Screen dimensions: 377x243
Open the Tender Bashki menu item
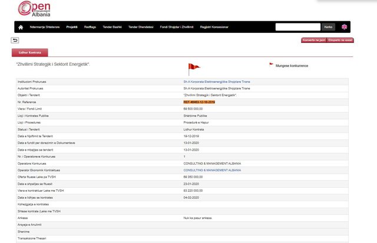coord(113,27)
